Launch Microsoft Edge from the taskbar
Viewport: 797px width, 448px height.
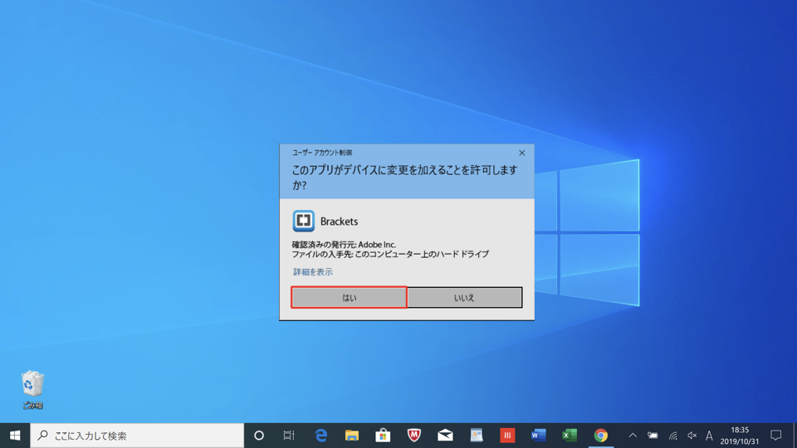click(x=320, y=436)
